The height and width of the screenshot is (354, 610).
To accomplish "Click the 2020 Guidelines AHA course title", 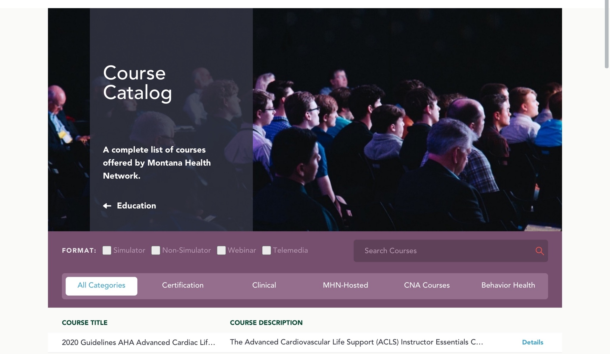I will [139, 342].
